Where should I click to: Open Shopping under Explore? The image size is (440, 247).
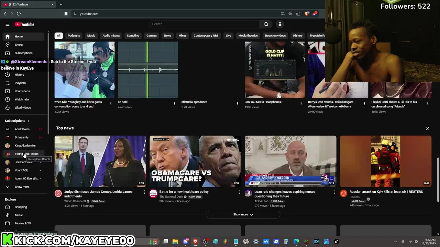point(23,207)
